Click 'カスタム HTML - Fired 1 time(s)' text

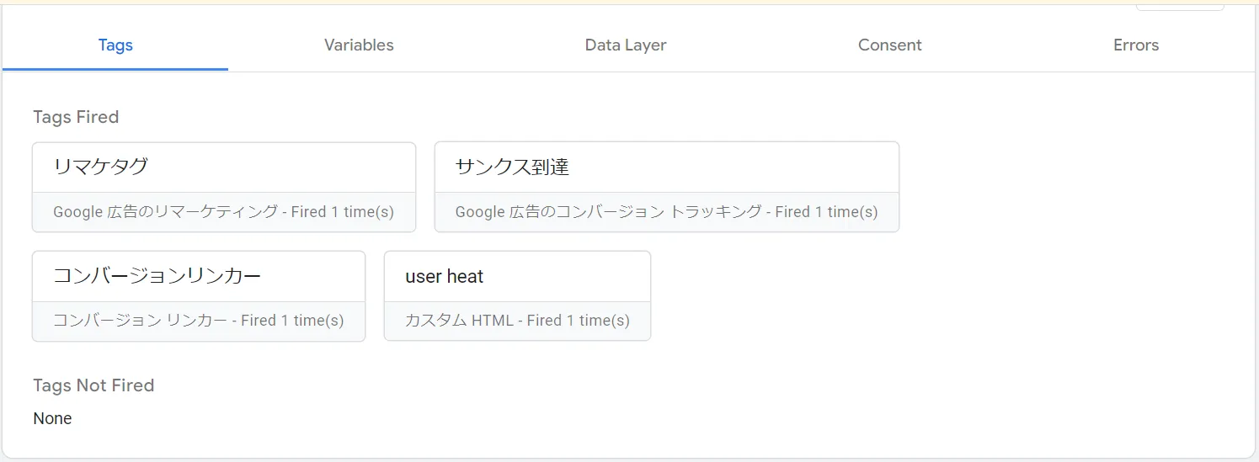pos(517,321)
